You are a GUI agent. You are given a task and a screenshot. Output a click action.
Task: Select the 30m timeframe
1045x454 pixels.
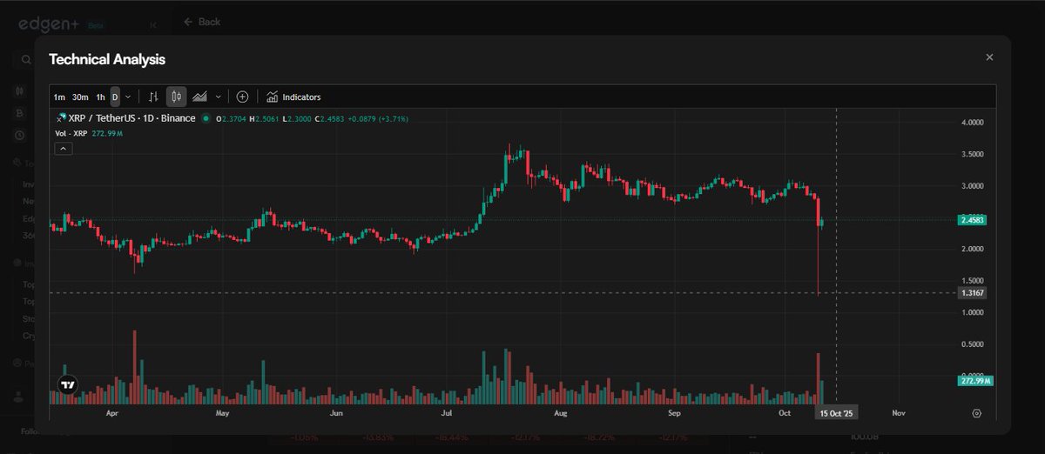[x=80, y=97]
